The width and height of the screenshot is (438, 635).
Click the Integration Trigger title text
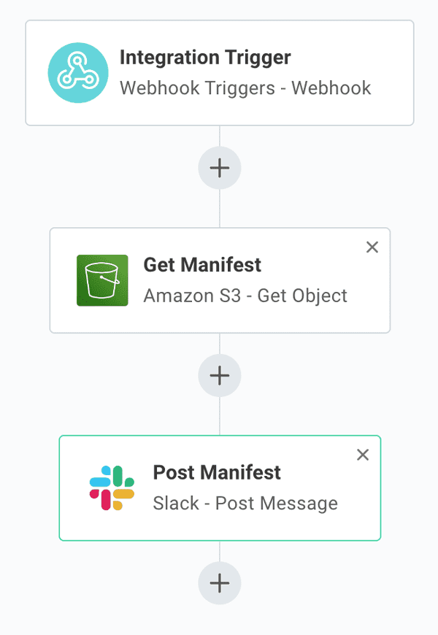(x=207, y=58)
